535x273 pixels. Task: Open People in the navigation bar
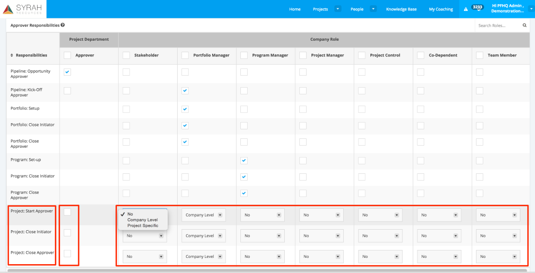pyautogui.click(x=357, y=9)
